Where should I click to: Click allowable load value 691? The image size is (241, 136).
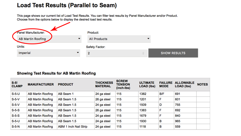point(177,94)
